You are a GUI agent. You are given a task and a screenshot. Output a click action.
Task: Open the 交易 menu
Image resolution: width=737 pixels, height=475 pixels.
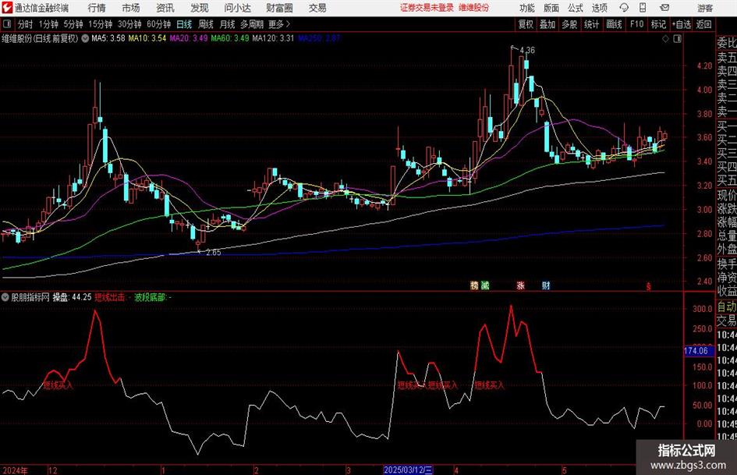tap(317, 8)
